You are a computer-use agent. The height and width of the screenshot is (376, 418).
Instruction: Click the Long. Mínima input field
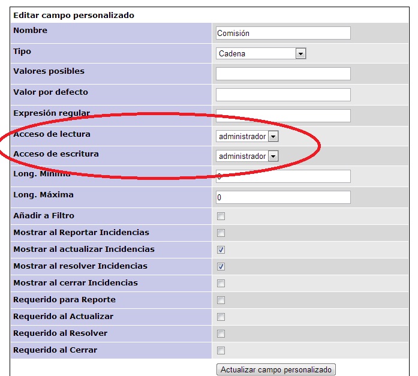[x=282, y=176]
